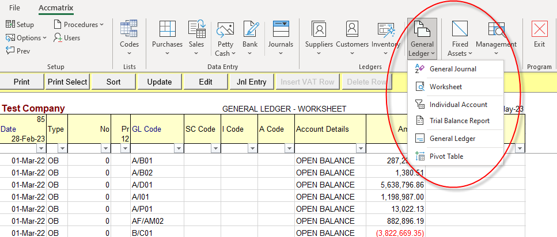Expand the Procedures dropdown

[79, 25]
